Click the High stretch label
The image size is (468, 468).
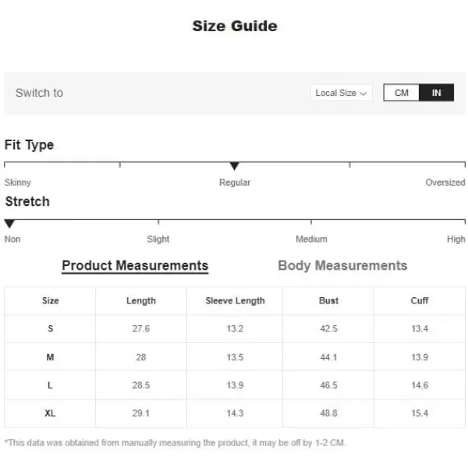(456, 239)
